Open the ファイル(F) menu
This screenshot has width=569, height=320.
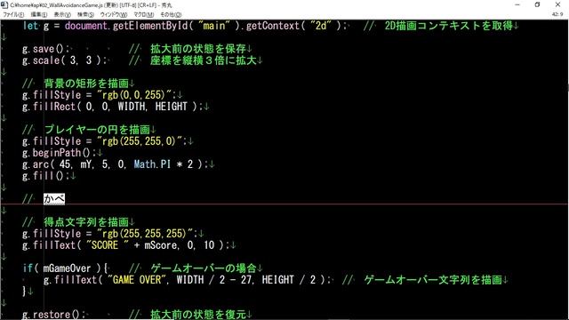14,14
